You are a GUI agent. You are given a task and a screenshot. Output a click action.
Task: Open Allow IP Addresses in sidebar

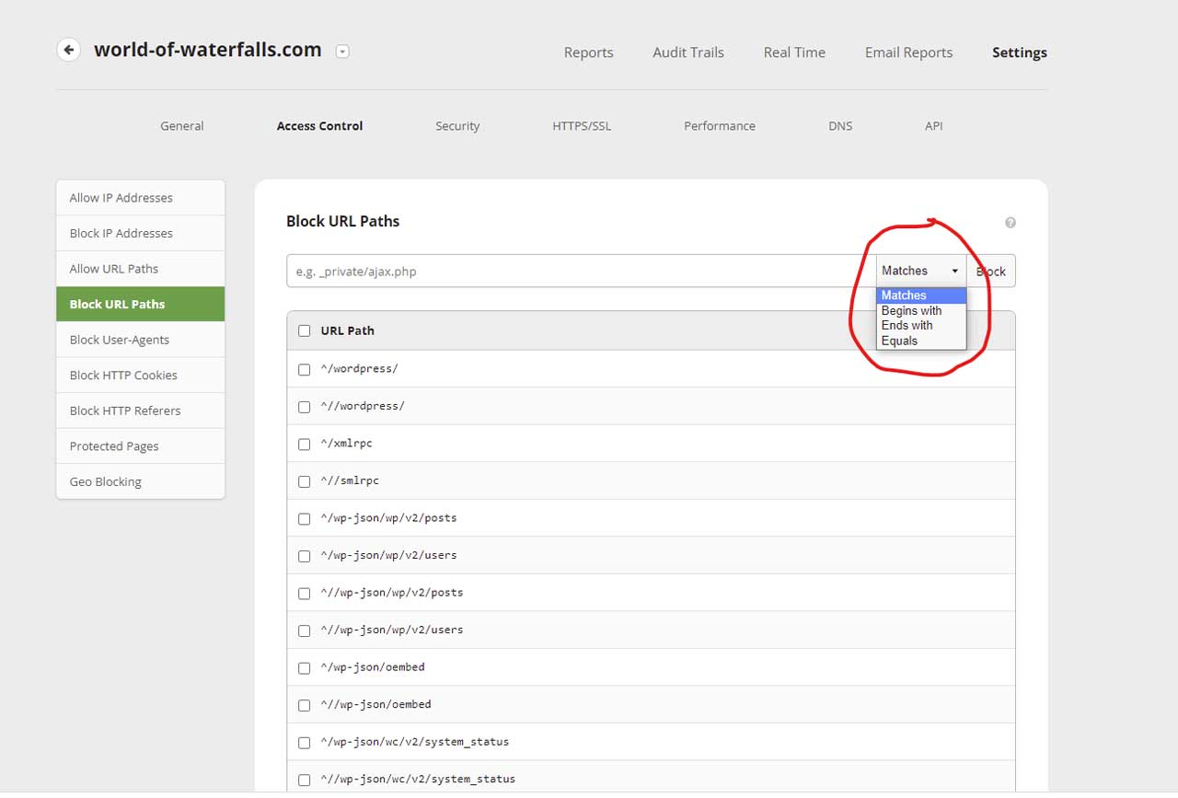(141, 198)
